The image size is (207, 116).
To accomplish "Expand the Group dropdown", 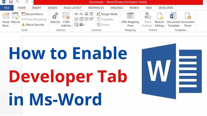I will tap(104, 24).
